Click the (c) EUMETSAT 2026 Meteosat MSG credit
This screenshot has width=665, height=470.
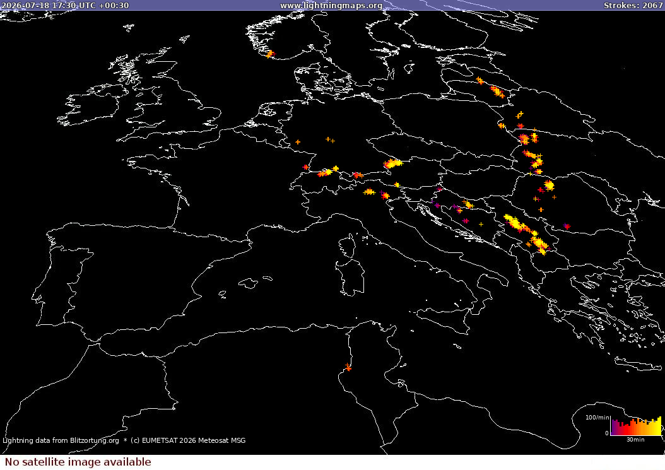(x=187, y=440)
